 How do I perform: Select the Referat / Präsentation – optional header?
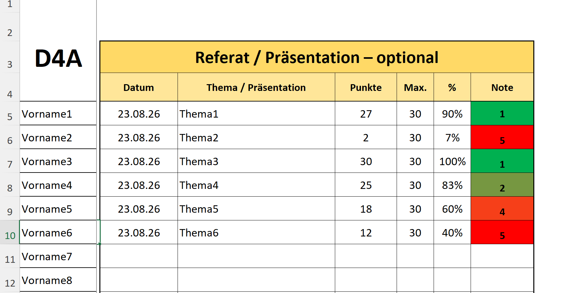pos(317,57)
